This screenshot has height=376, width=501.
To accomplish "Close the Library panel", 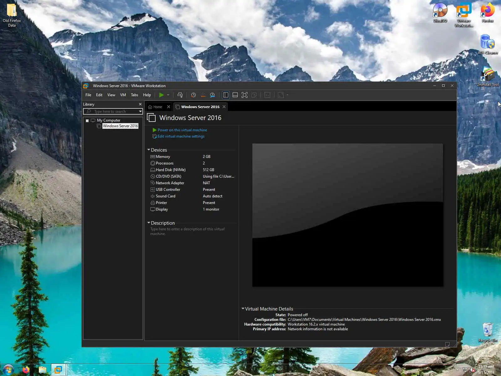I will coord(140,104).
